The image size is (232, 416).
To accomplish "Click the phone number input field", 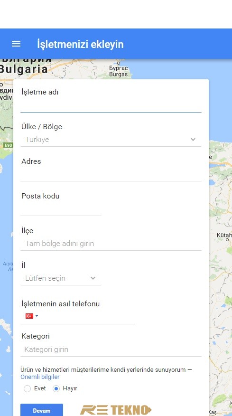I will point(87,316).
